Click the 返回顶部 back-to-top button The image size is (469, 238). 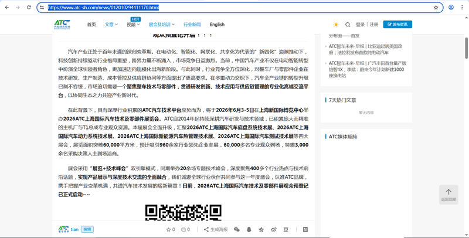point(448,195)
